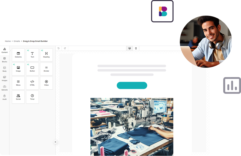Open Emails from the breadcrumb navigation
Screen dimensions: 241x156
click(x=16, y=41)
